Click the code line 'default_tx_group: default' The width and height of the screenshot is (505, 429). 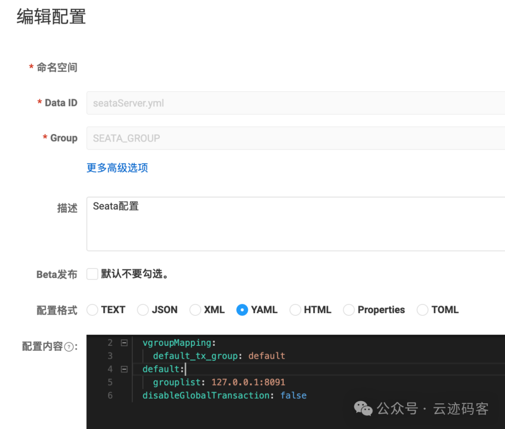219,356
